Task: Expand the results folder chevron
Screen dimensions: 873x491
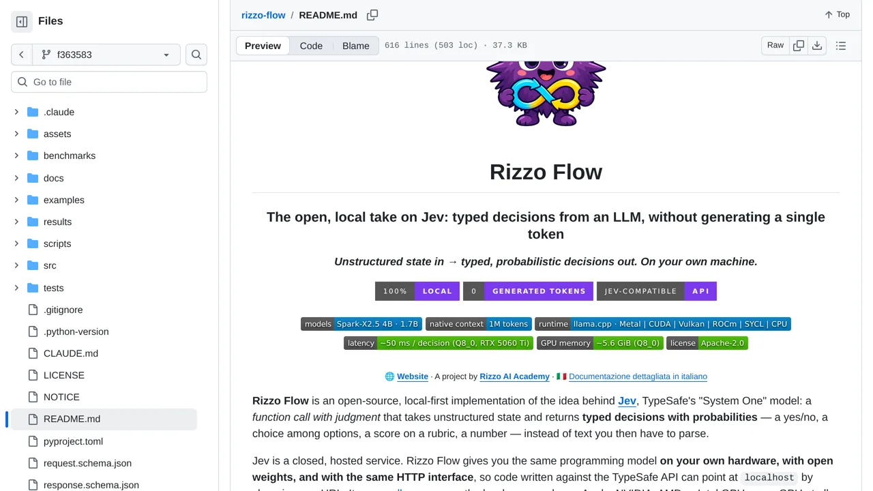Action: pos(16,222)
